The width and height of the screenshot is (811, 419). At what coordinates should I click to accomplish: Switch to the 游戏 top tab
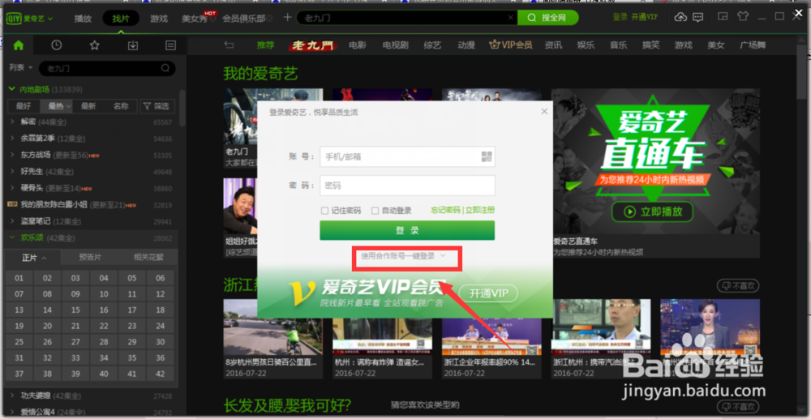(x=159, y=19)
